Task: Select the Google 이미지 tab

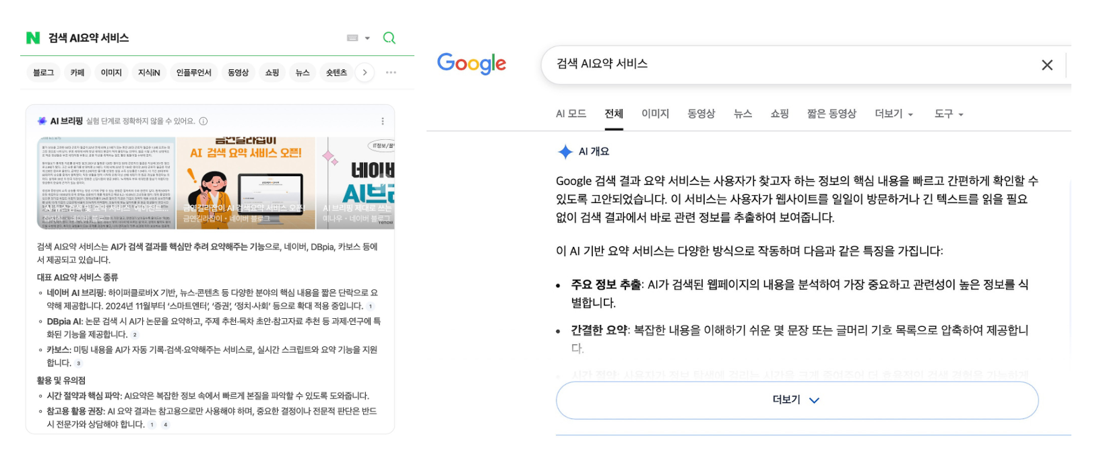Action: [x=655, y=114]
